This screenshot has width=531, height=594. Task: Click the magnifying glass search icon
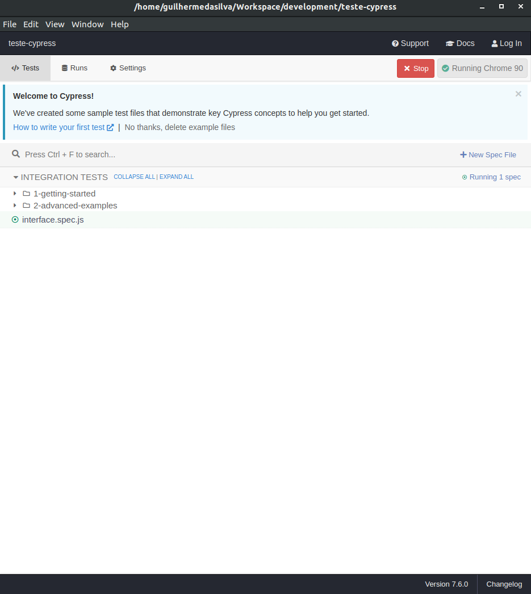tap(16, 154)
